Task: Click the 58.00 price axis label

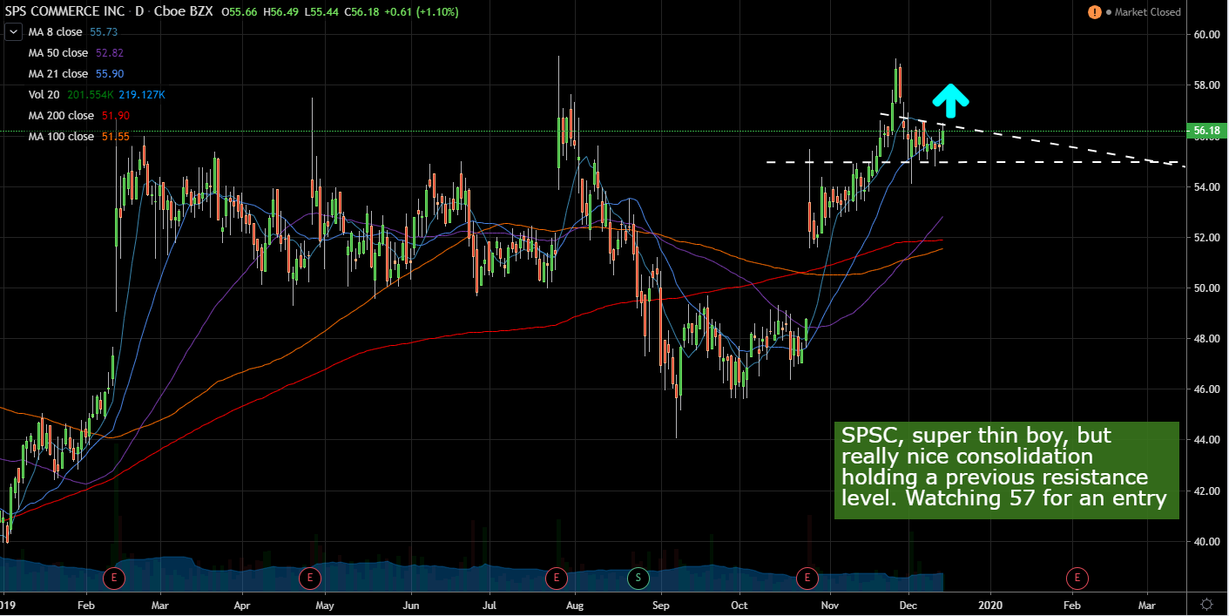Action: tap(1206, 85)
